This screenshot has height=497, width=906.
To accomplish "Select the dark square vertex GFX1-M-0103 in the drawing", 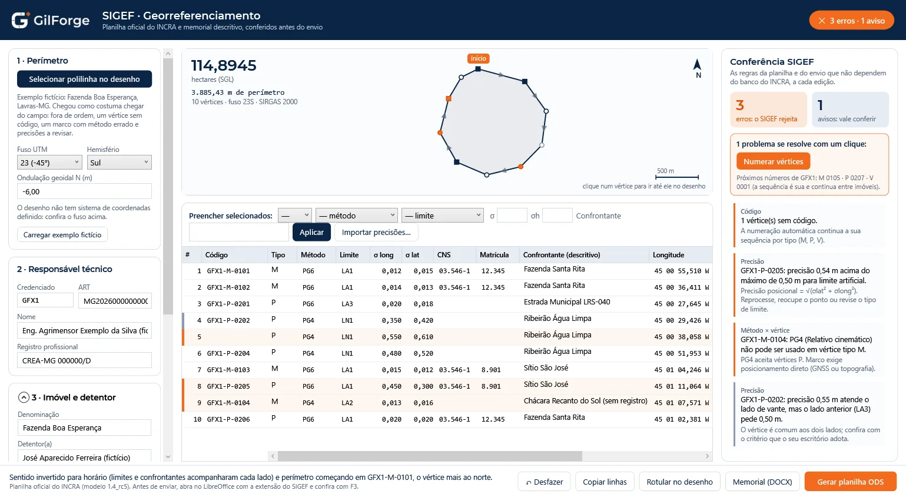I will pyautogui.click(x=457, y=161).
